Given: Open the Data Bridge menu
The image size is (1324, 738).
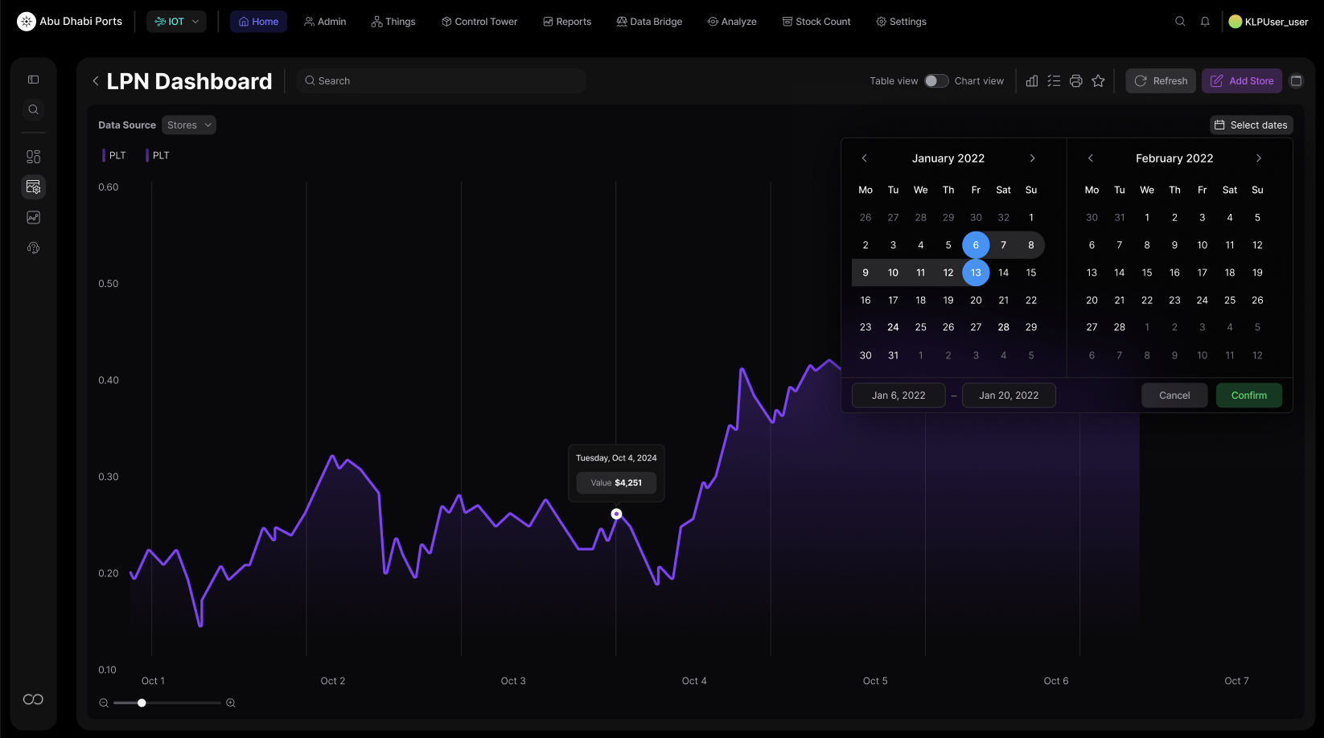Looking at the screenshot, I should point(649,22).
